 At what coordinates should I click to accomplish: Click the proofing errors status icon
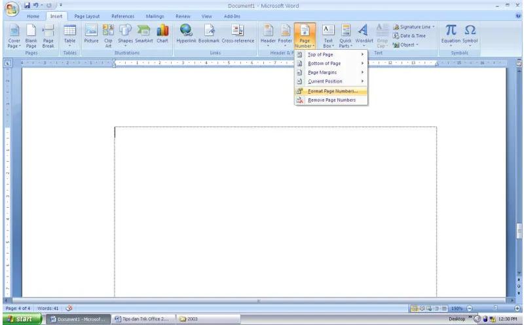point(69,308)
